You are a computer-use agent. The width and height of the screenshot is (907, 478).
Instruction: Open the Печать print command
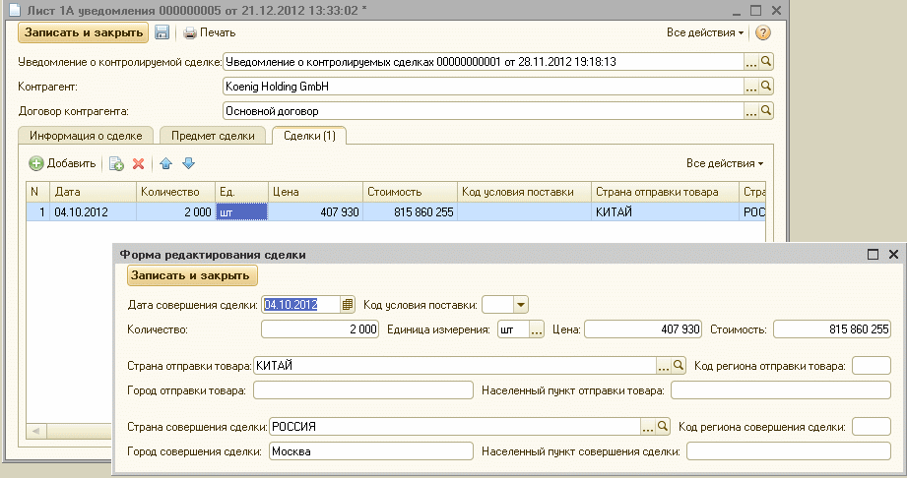(210, 32)
